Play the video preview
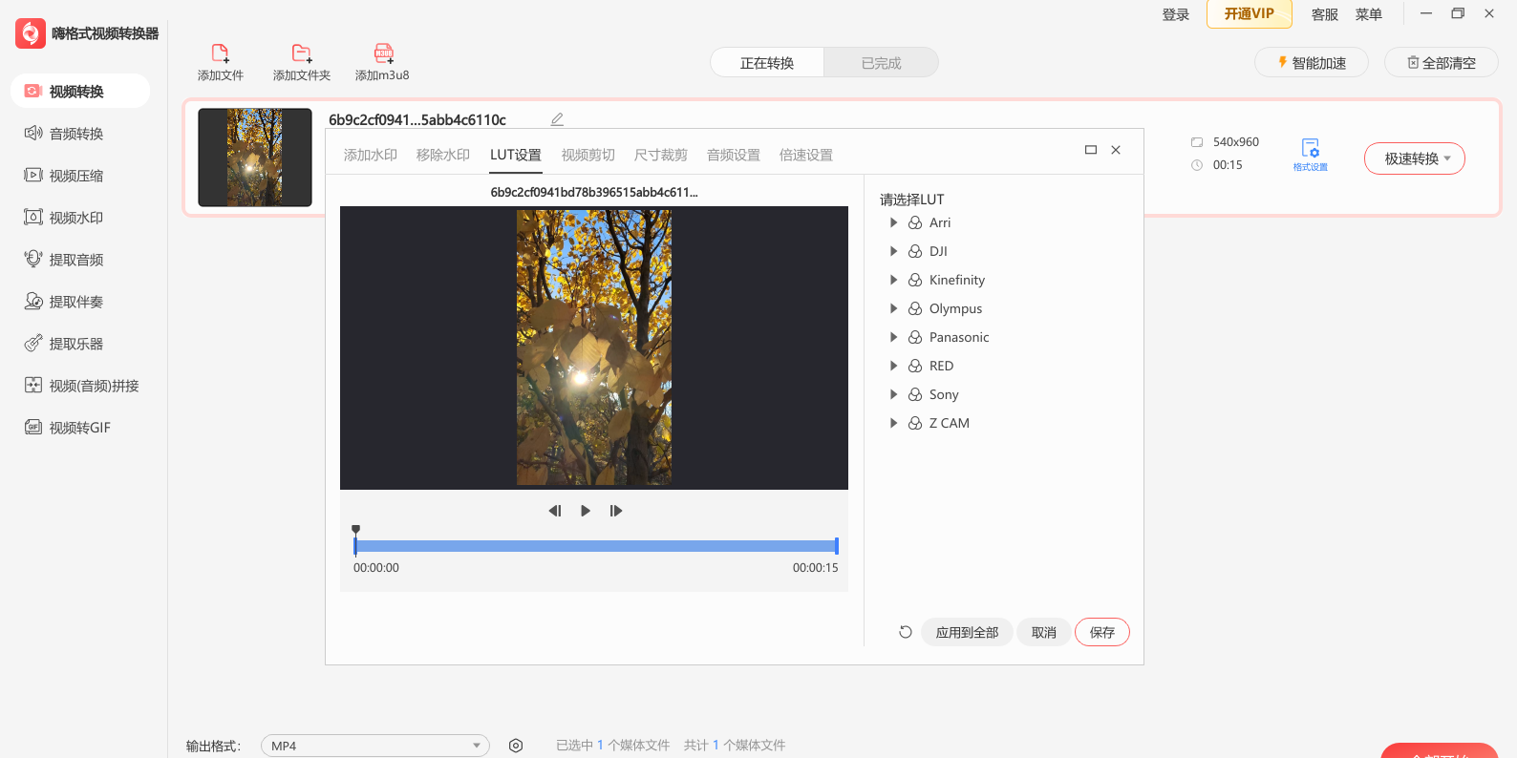The width and height of the screenshot is (1517, 758). click(586, 511)
